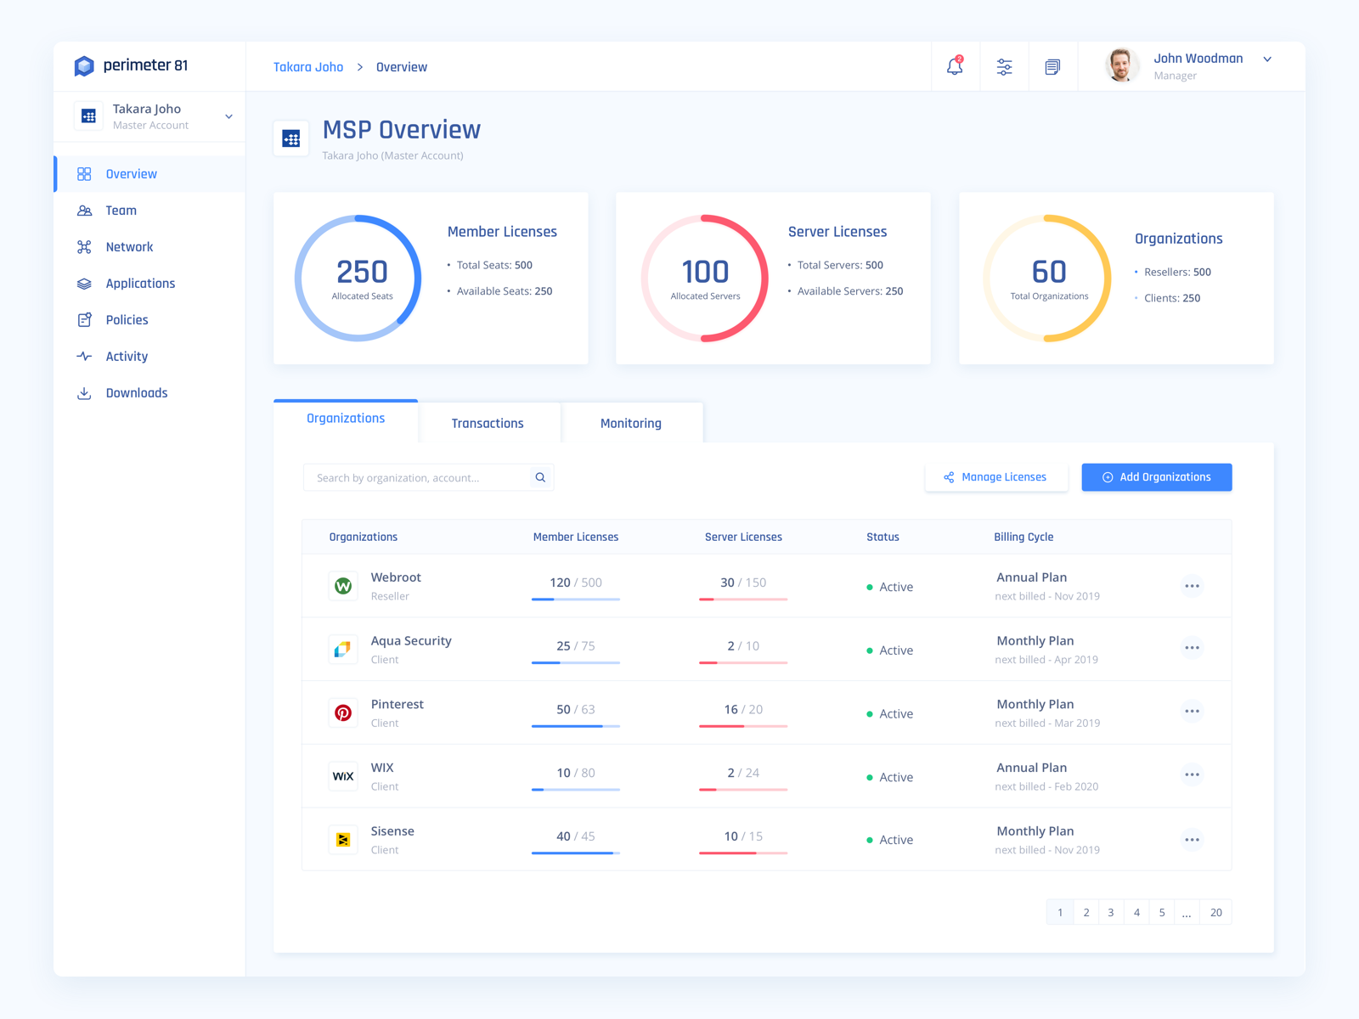The height and width of the screenshot is (1019, 1359).
Task: Open the Applications sidebar item
Action: (140, 283)
